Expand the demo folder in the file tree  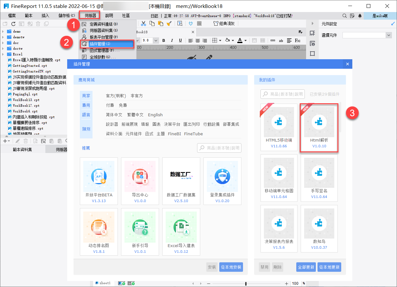[x=3, y=31]
